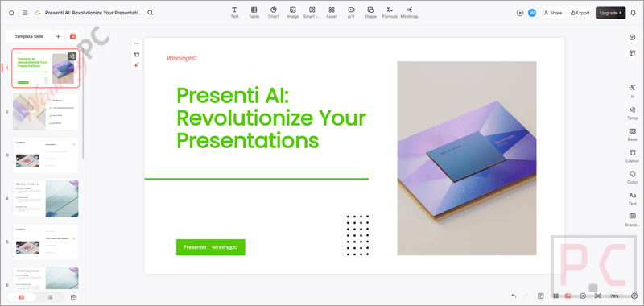Start slideshow with the top play icon
The height and width of the screenshot is (306, 644).
pos(520,13)
